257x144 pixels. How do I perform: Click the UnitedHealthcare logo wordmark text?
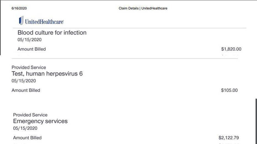[44, 22]
